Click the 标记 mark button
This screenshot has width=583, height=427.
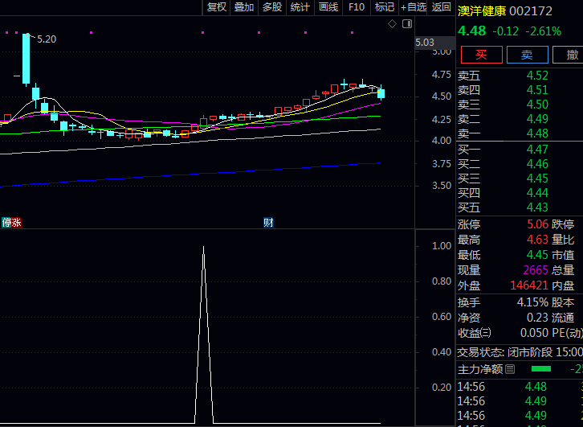click(385, 7)
